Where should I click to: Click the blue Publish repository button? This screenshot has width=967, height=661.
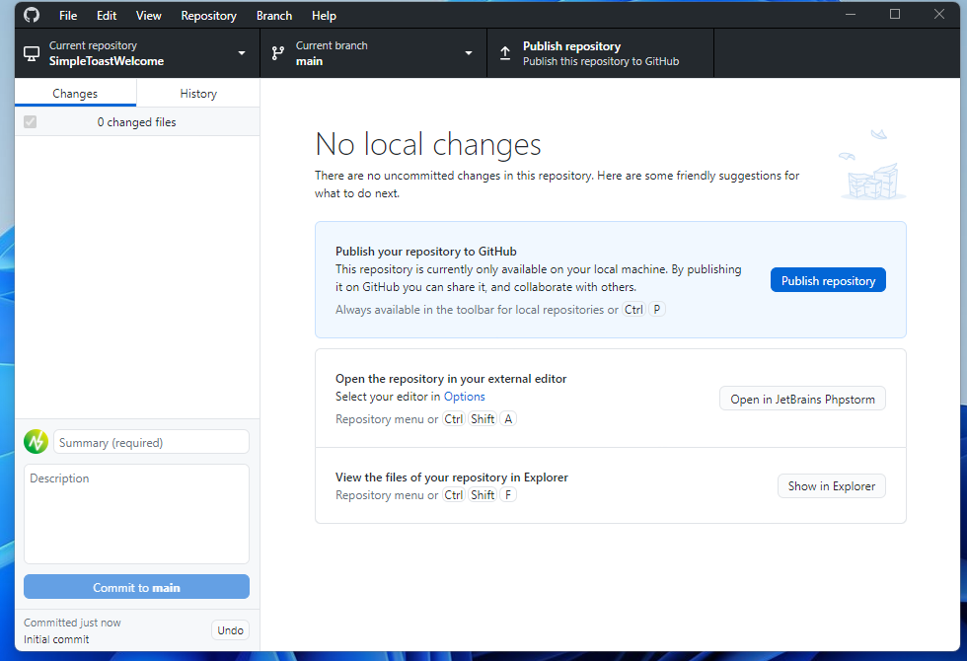pyautogui.click(x=828, y=279)
